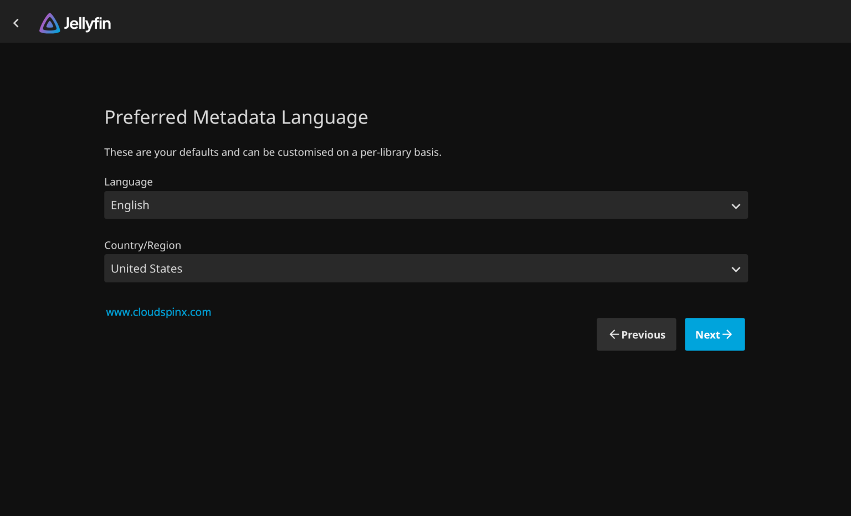
Task: Click the right arrow icon inside Next button
Action: [x=727, y=334]
